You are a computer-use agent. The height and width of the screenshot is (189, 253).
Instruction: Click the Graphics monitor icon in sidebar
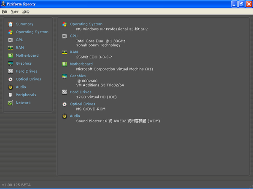click(10, 63)
